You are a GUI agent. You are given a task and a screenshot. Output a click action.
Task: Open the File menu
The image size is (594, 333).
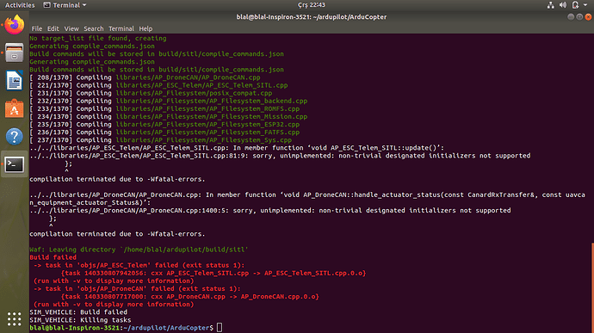pyautogui.click(x=37, y=28)
